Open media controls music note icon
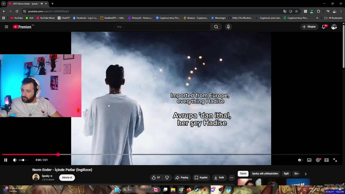 tap(328, 11)
